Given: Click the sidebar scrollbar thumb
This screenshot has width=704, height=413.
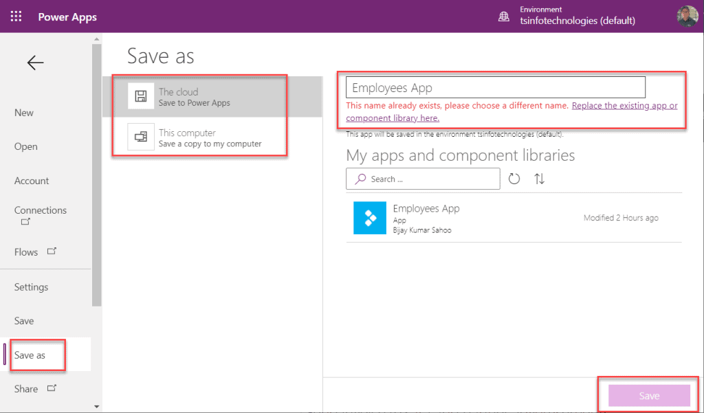Looking at the screenshot, I should pyautogui.click(x=96, y=175).
